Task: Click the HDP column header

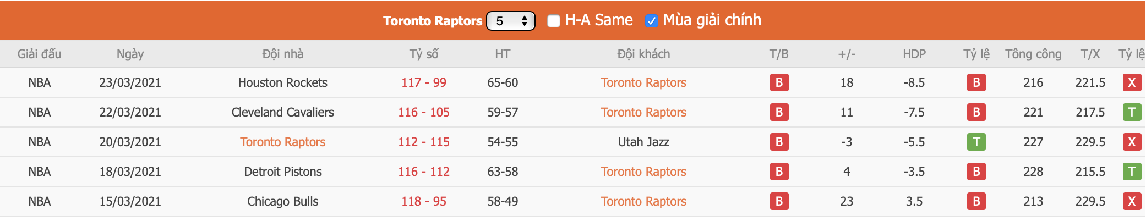Action: click(x=914, y=54)
